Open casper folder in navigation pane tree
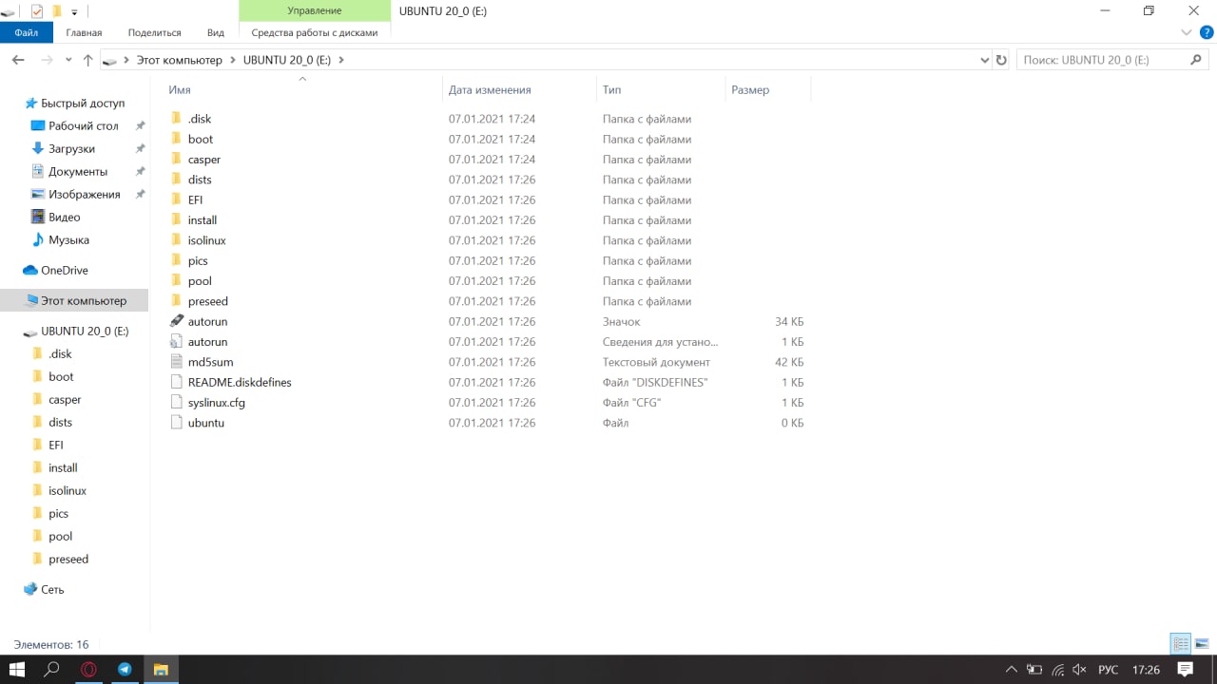This screenshot has width=1217, height=684. [x=65, y=400]
